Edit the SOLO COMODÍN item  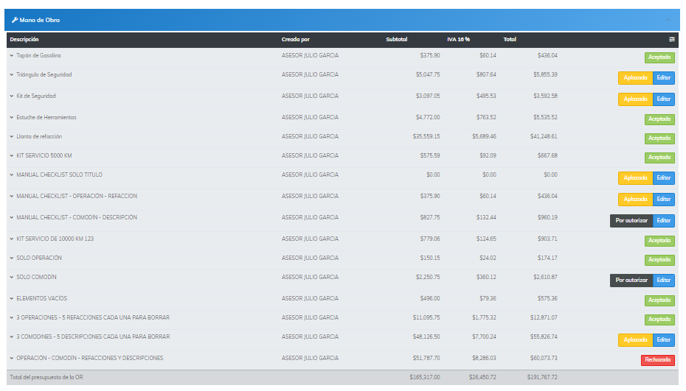664,281
